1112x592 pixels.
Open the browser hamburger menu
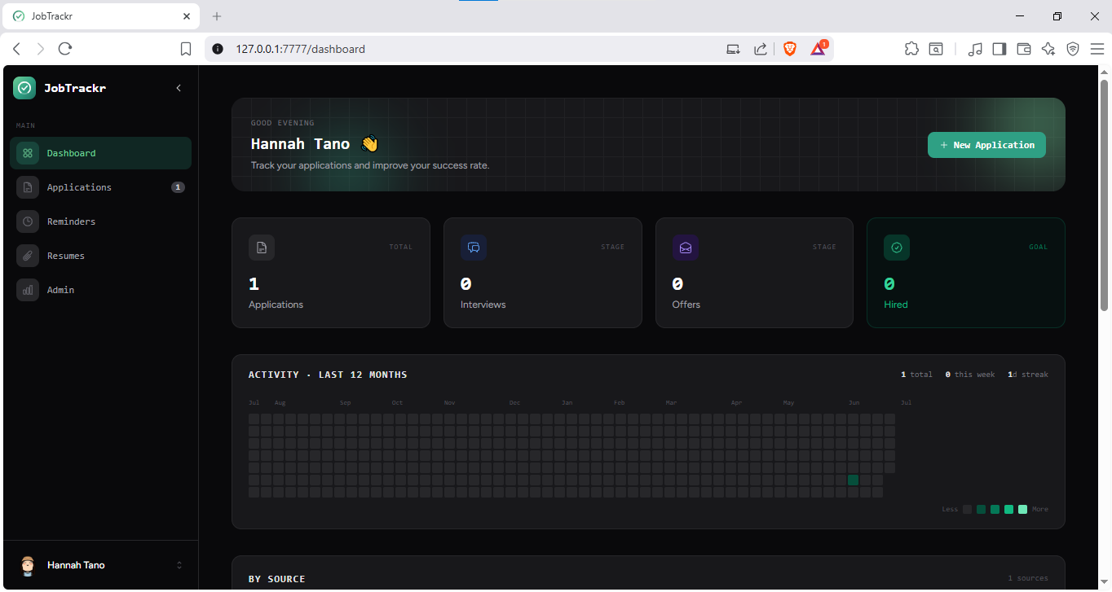point(1097,49)
